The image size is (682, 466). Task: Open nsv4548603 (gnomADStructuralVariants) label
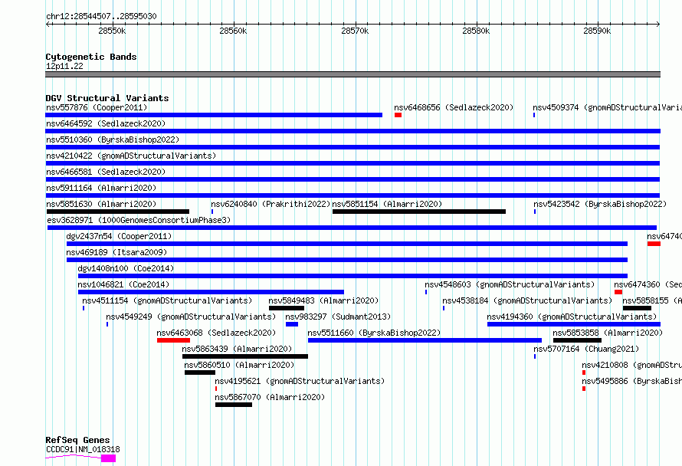(x=510, y=284)
